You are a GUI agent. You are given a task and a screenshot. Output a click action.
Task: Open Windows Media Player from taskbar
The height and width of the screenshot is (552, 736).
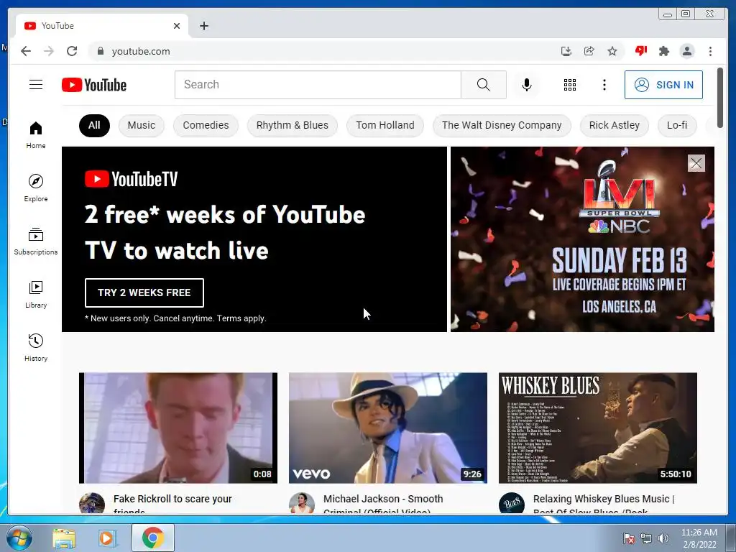coord(107,538)
